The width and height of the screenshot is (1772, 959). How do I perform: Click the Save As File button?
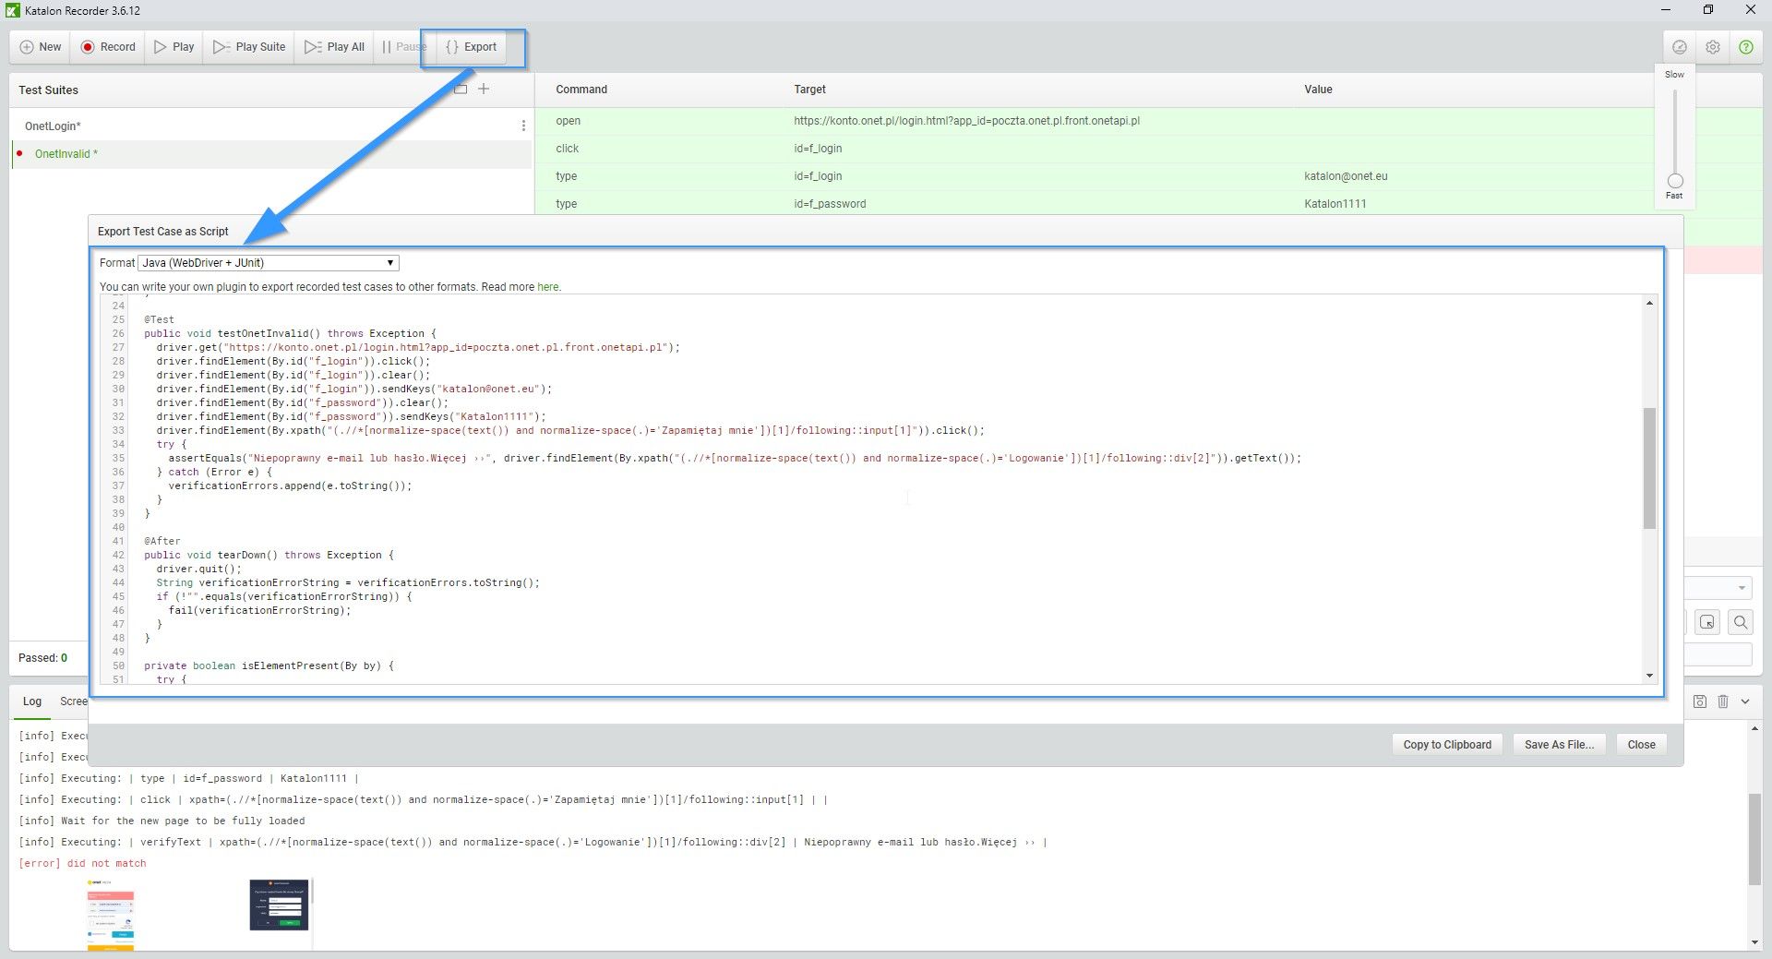[x=1559, y=745]
